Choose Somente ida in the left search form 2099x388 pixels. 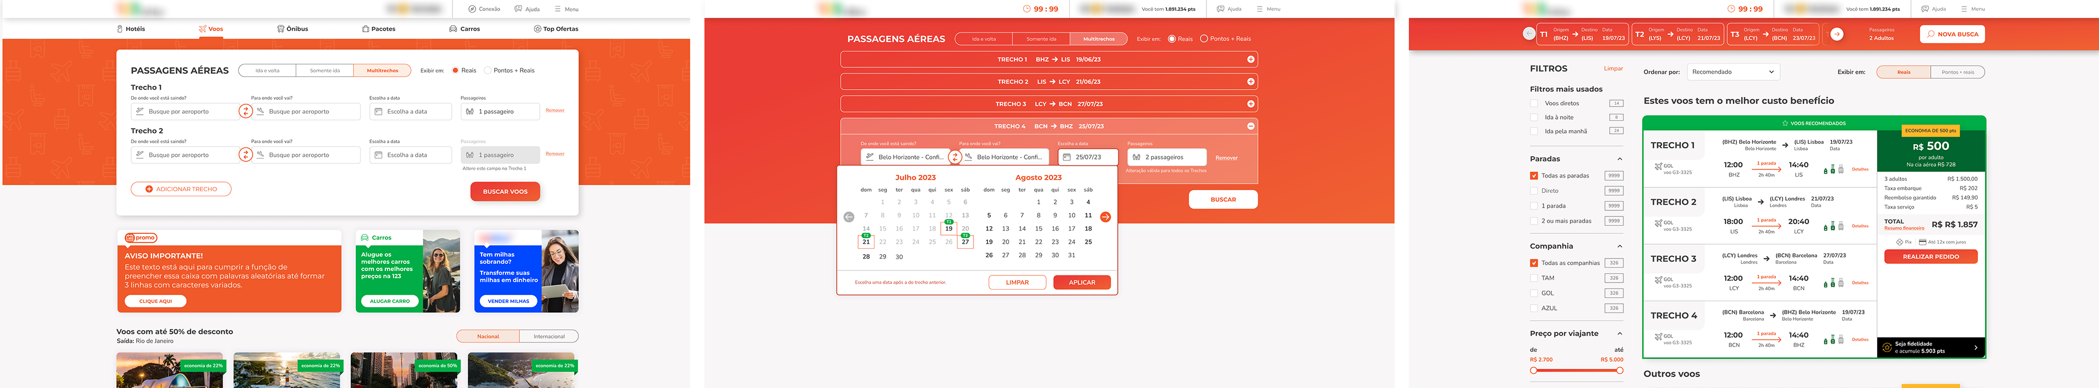(x=325, y=70)
